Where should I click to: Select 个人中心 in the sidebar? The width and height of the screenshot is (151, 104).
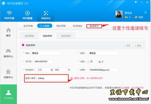[x=9, y=94]
